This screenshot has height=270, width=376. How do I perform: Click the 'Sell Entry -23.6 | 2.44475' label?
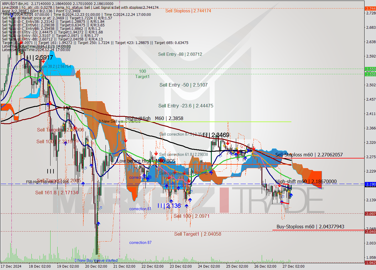pyautogui.click(x=186, y=106)
